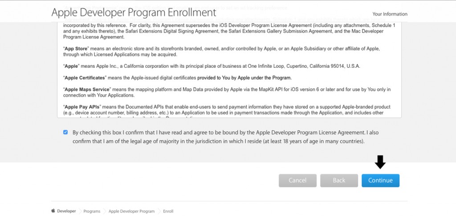Open the Developer breadcrumb link

(x=66, y=211)
